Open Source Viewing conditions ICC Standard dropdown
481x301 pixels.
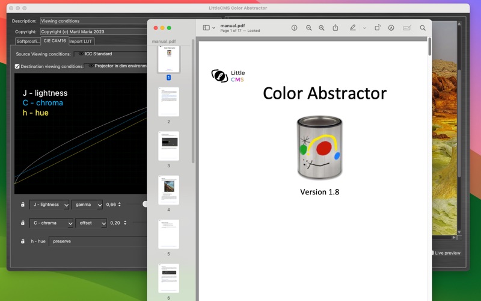coord(111,54)
